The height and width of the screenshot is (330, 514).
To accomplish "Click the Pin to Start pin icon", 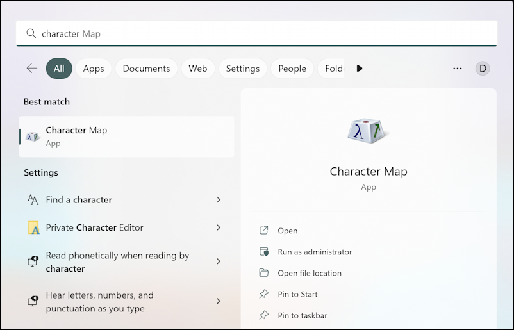I will pyautogui.click(x=264, y=294).
